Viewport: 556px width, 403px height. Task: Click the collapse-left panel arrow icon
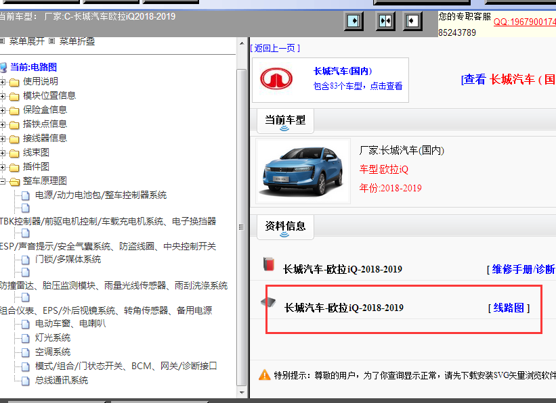pos(412,21)
